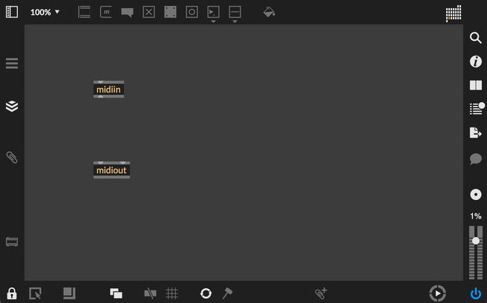487x303 pixels.
Task: Select the midiout object
Action: [111, 170]
